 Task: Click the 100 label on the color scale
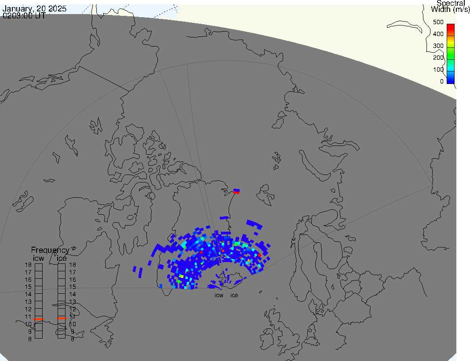[x=438, y=69]
